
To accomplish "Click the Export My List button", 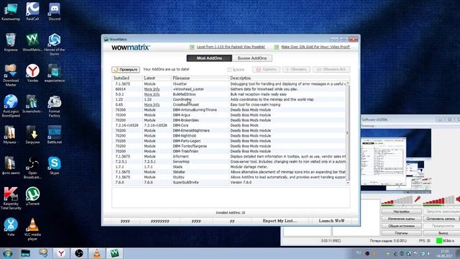I will (280, 221).
